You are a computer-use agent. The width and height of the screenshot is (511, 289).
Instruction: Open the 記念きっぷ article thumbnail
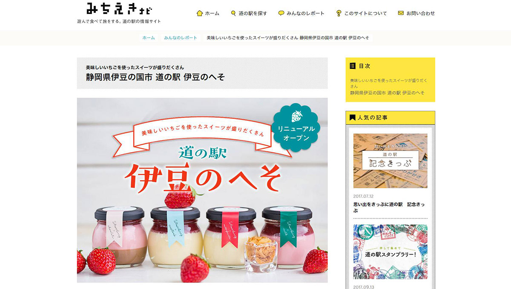pyautogui.click(x=390, y=161)
